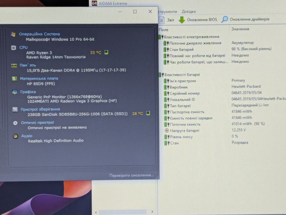Click the battery icon beside Паспортна ємність

click(167, 112)
